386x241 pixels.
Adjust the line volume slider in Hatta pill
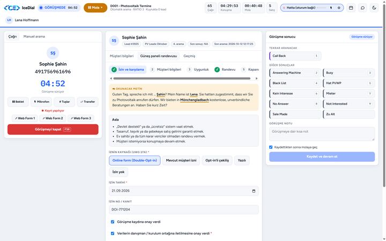tap(322, 8)
